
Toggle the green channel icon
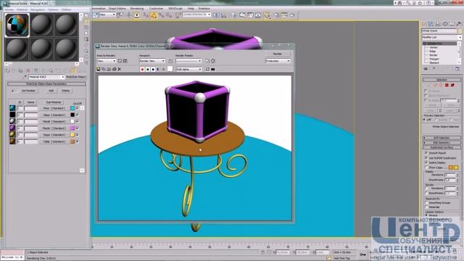tap(148, 70)
